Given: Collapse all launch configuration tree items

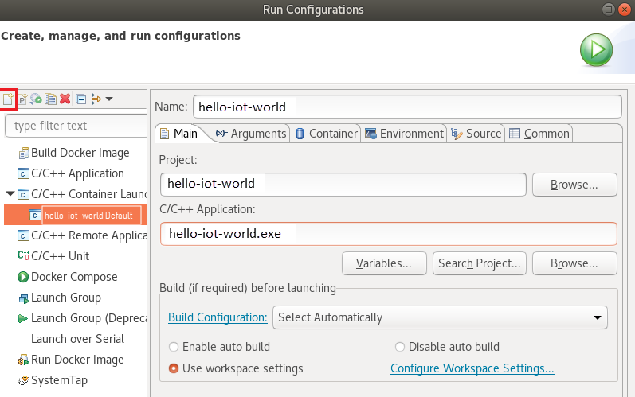Looking at the screenshot, I should click(x=80, y=99).
